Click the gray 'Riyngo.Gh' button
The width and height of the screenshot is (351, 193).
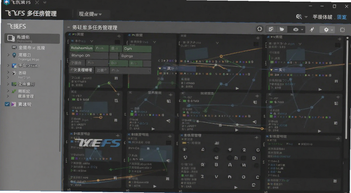(89, 55)
